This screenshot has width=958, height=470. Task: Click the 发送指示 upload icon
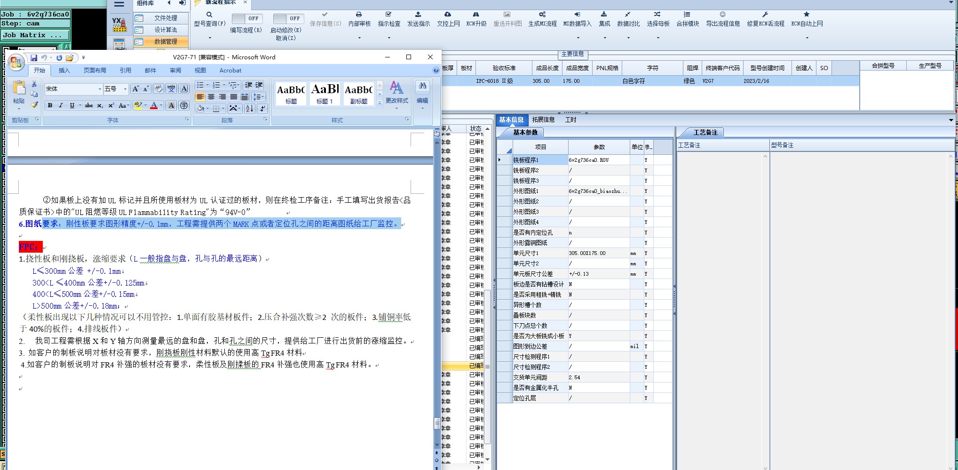coord(418,15)
